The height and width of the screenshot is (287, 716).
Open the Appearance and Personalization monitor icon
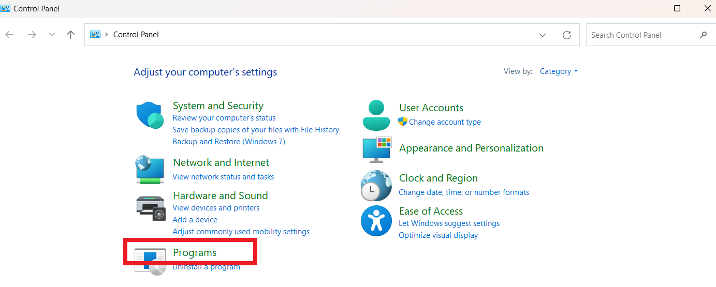[376, 149]
